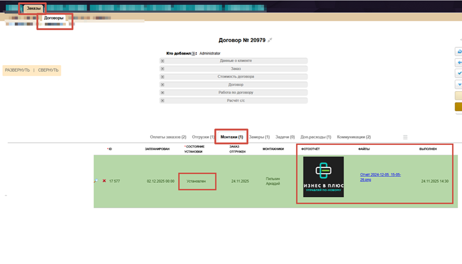Image resolution: width=462 pixels, height=264 pixels.
Task: Click the pin icon next to Договор № 20979
Action: pyautogui.click(x=270, y=40)
